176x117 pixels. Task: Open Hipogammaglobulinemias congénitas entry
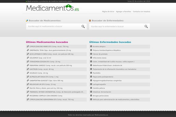[107, 81]
